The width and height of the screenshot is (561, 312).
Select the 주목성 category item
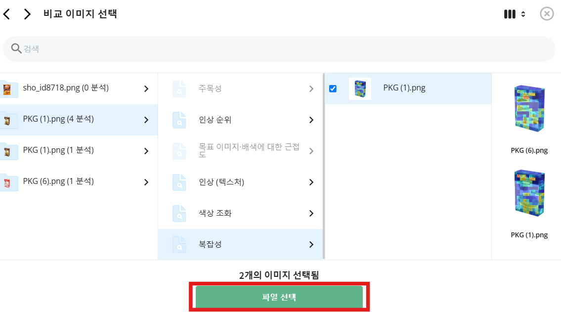[x=240, y=89]
